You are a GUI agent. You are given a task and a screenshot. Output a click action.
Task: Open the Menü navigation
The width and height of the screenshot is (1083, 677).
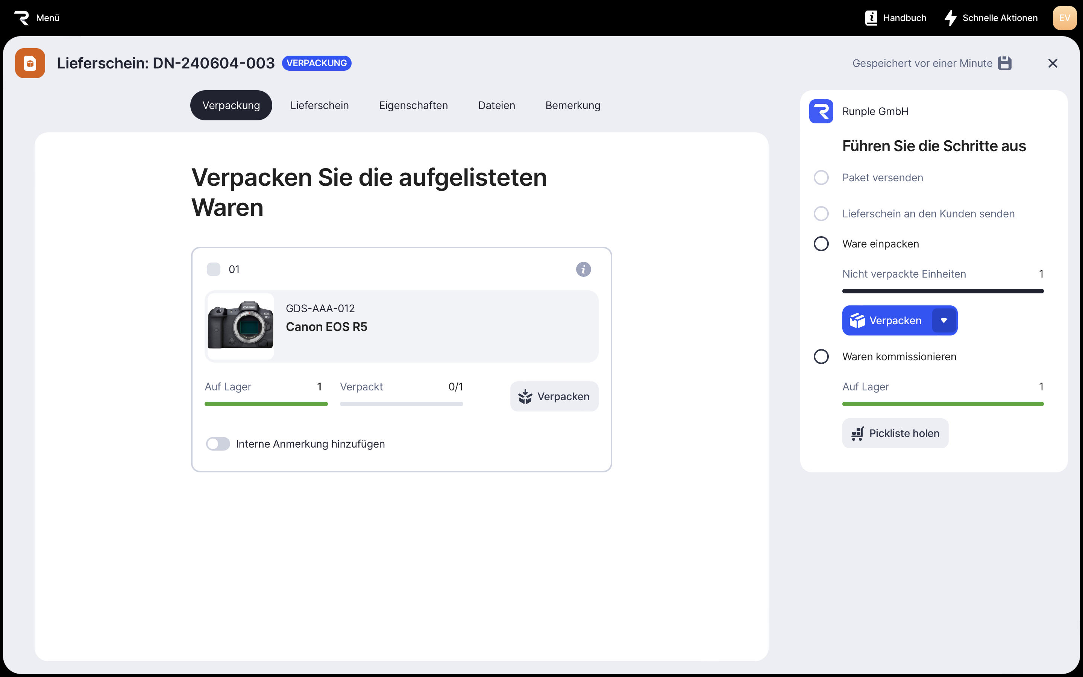point(47,18)
